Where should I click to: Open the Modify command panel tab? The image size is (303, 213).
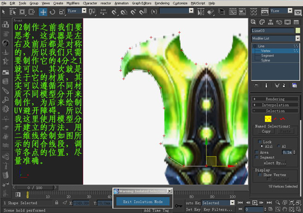pos(262,22)
